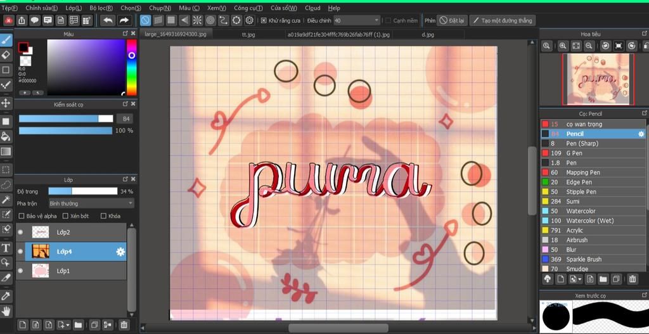
Task: Hide the Lớp4 layer visibility dot
Action: [20, 251]
